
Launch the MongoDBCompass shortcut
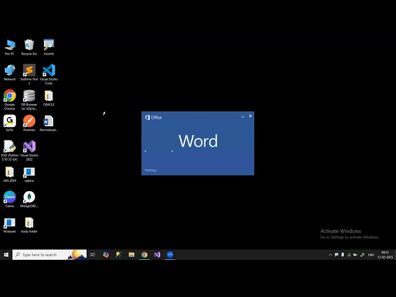(29, 199)
